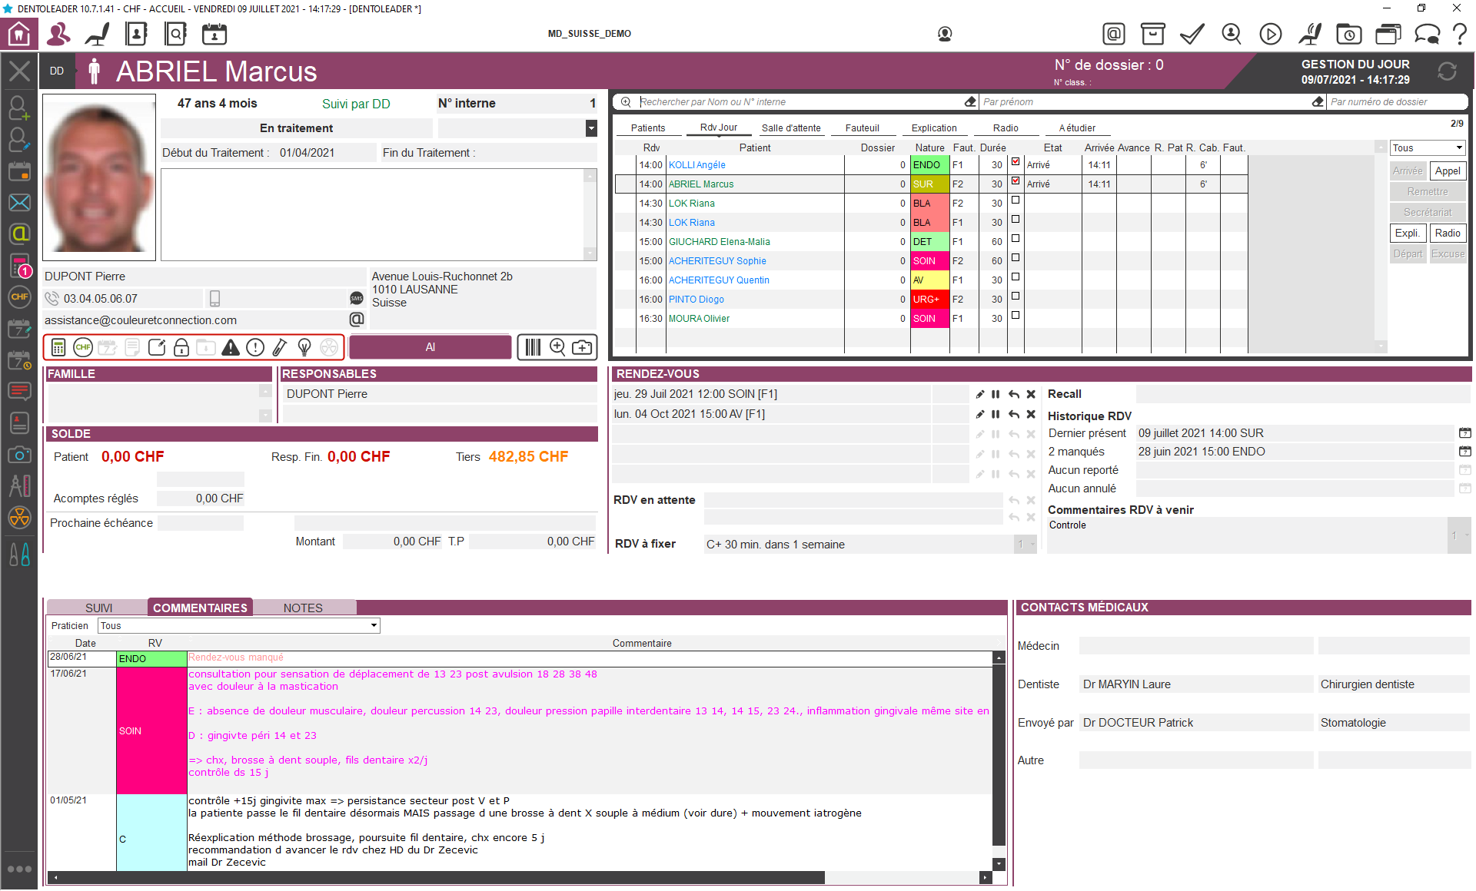This screenshot has height=891, width=1476.
Task: Click the Appel button
Action: pyautogui.click(x=1448, y=171)
